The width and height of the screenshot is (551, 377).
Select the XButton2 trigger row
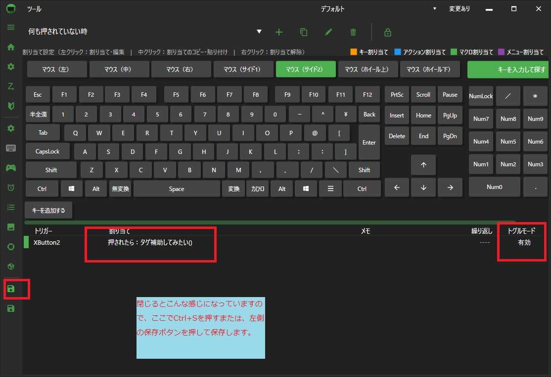(x=46, y=242)
